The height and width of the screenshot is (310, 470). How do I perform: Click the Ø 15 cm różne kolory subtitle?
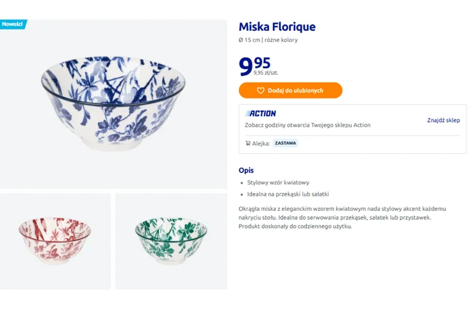pyautogui.click(x=268, y=40)
